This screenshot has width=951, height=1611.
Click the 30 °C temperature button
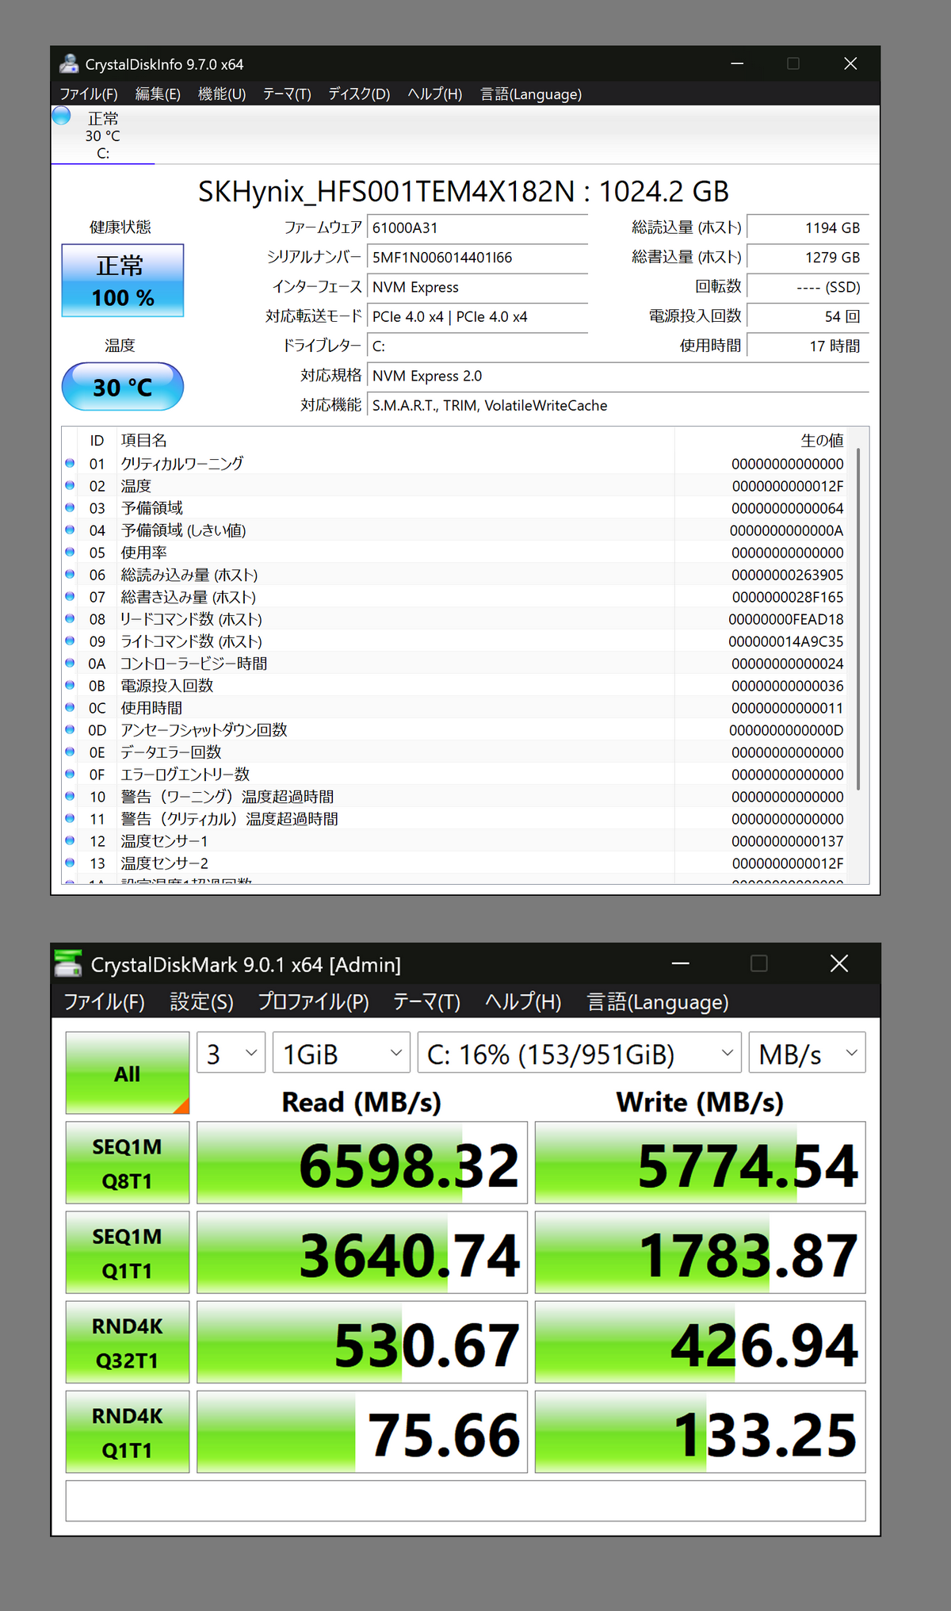[123, 387]
